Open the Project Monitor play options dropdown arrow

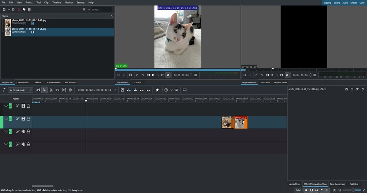[277, 75]
